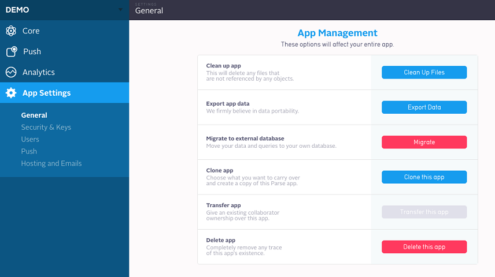The width and height of the screenshot is (495, 277).
Task: Click the Analytics graph icon
Action: pyautogui.click(x=11, y=72)
